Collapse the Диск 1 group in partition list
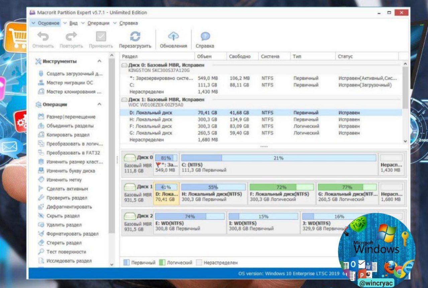The width and height of the screenshot is (428, 288). point(124,100)
